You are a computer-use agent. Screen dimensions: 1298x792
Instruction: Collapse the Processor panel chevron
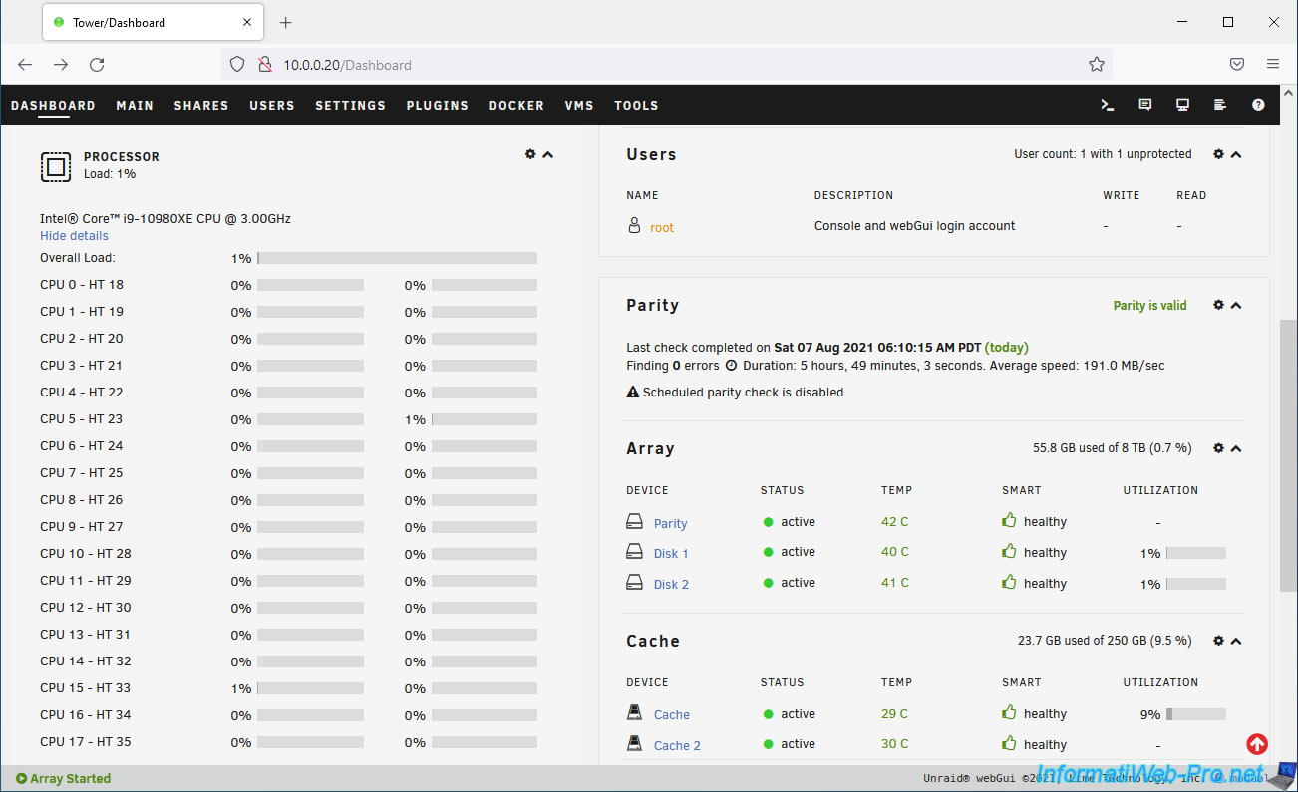547,154
